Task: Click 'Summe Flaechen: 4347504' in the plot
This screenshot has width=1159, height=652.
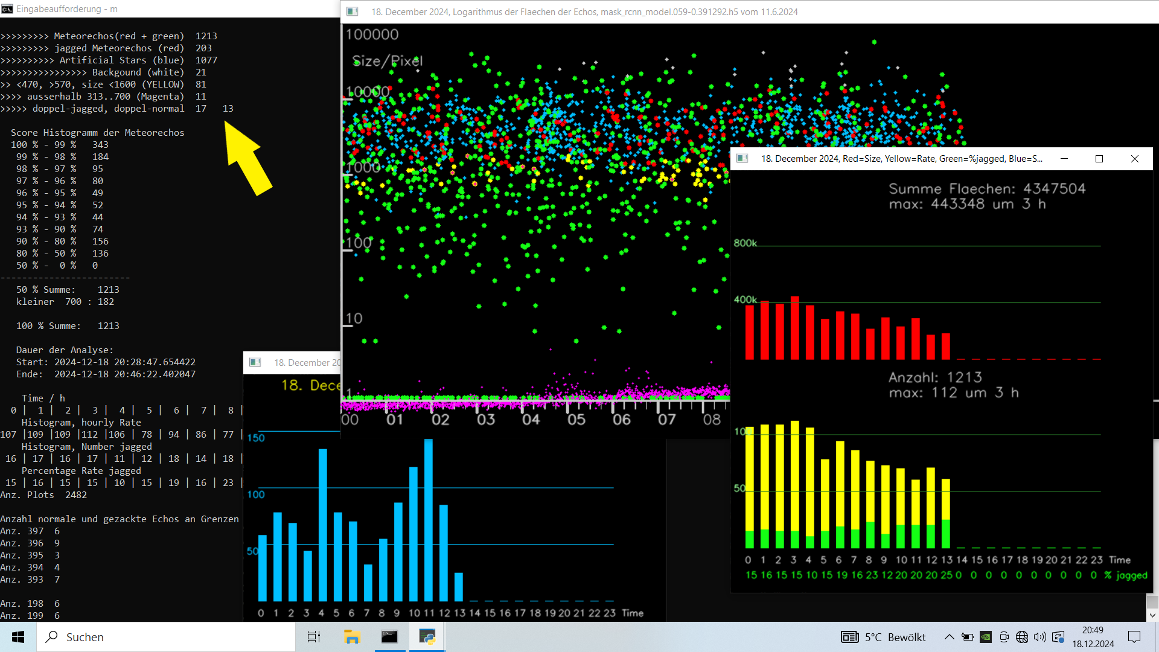Action: 987,188
